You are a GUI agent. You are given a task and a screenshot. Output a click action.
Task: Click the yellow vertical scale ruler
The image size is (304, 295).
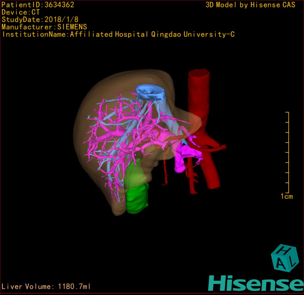click(287, 152)
